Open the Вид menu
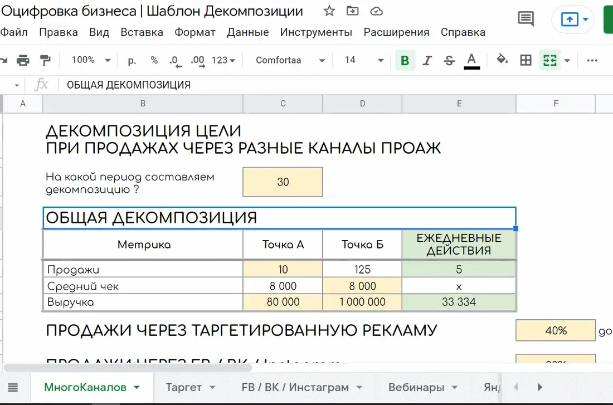This screenshot has height=405, width=613. [99, 32]
